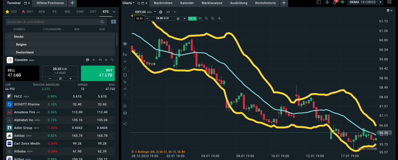Select the Adidas stock row
This screenshot has width=398, height=160.
click(x=60, y=136)
